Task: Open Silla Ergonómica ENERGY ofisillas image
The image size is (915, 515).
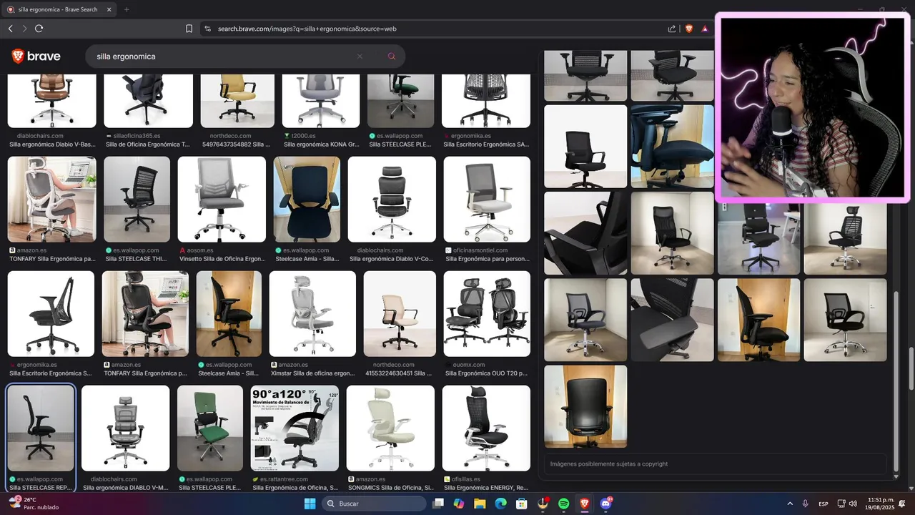Action: (486, 428)
